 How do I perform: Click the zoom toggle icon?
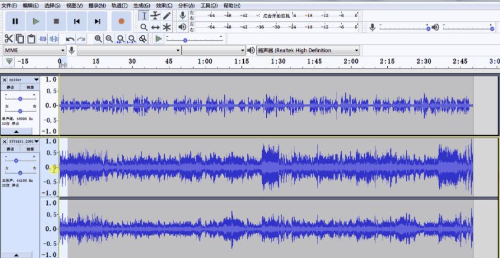click(x=143, y=39)
